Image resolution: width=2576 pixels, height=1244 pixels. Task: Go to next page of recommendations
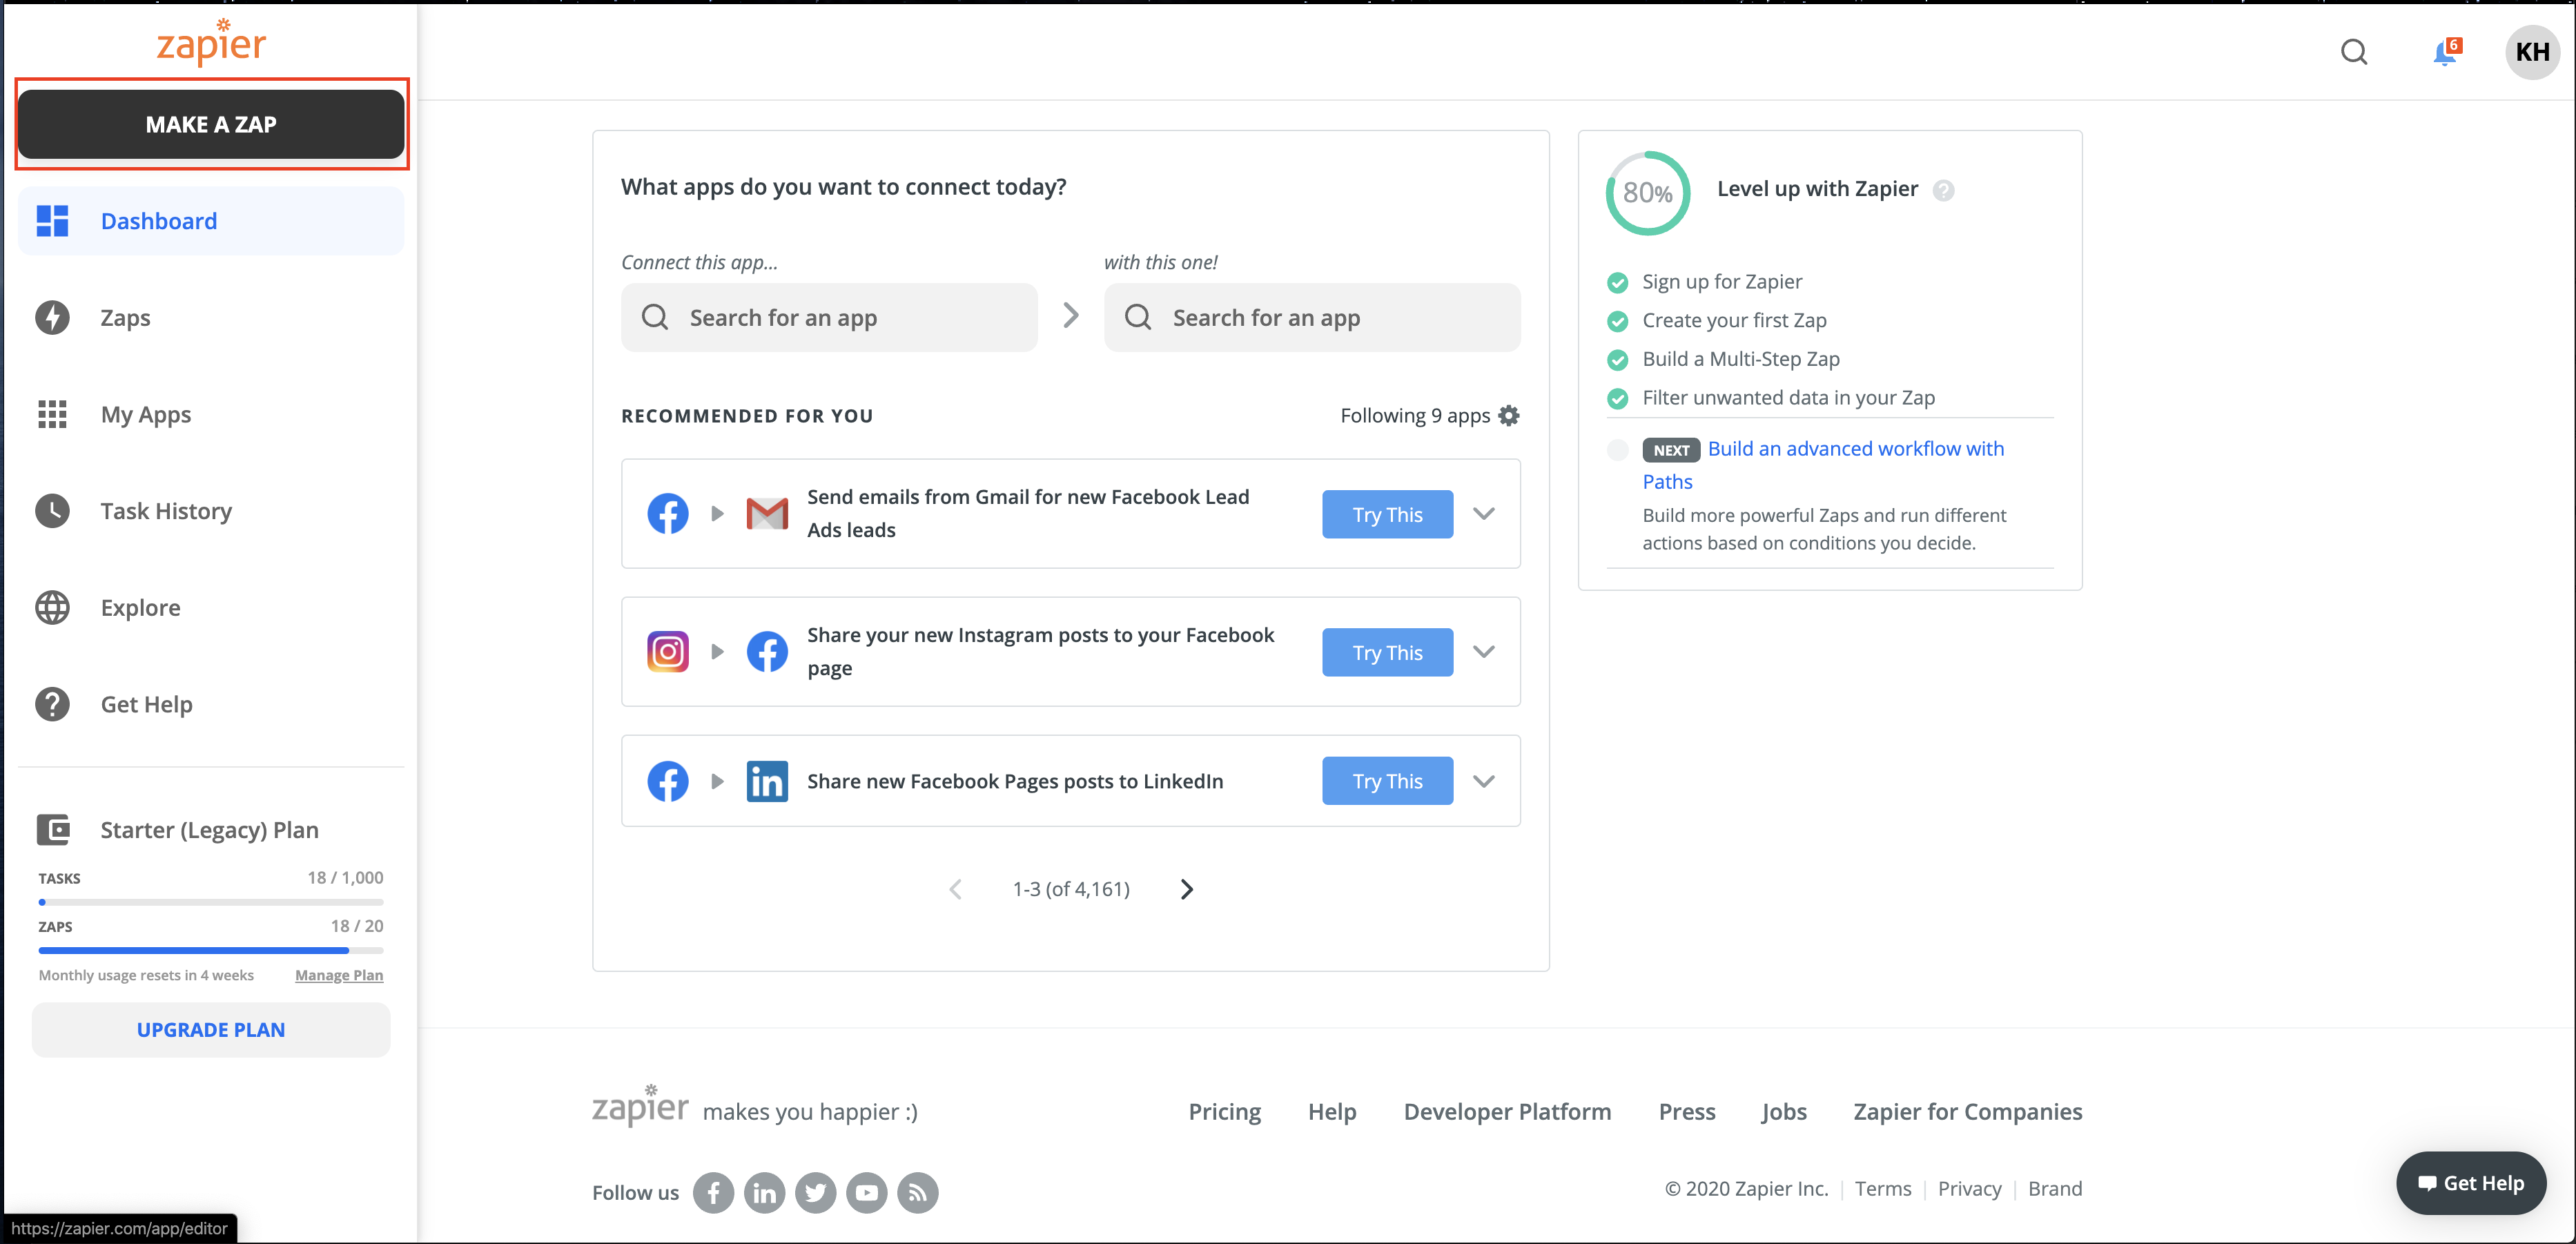point(1186,889)
